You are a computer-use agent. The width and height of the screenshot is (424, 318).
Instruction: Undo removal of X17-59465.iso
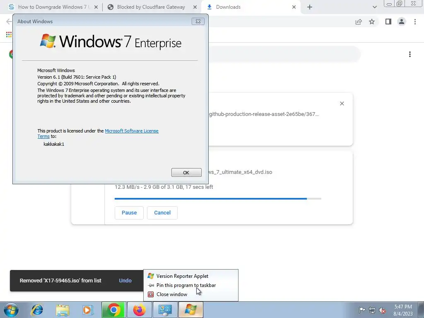[x=125, y=281]
